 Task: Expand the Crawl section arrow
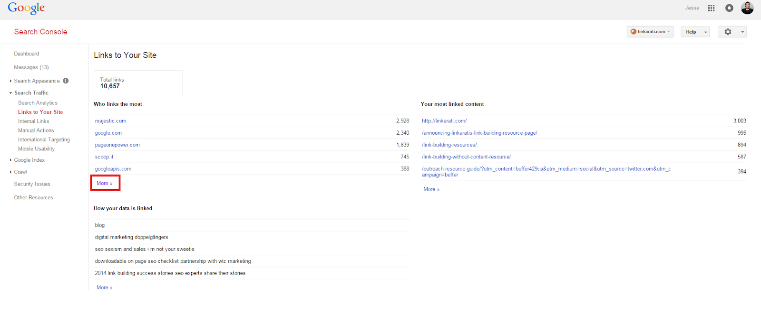[x=10, y=172]
